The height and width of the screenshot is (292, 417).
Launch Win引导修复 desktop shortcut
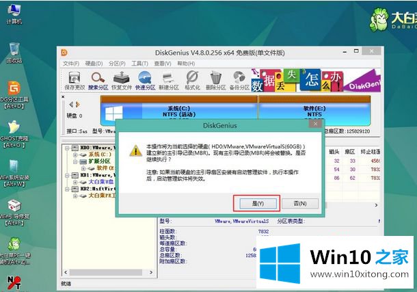coord(14,213)
